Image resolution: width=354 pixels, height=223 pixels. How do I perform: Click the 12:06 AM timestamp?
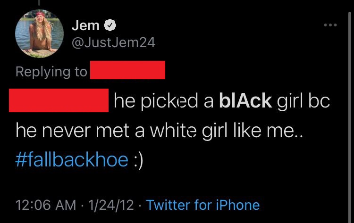(46, 205)
